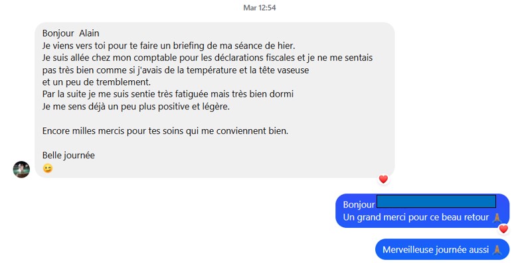The image size is (516, 263).
Task: Click praying hands emoji after "beau retour"
Action: (x=497, y=218)
